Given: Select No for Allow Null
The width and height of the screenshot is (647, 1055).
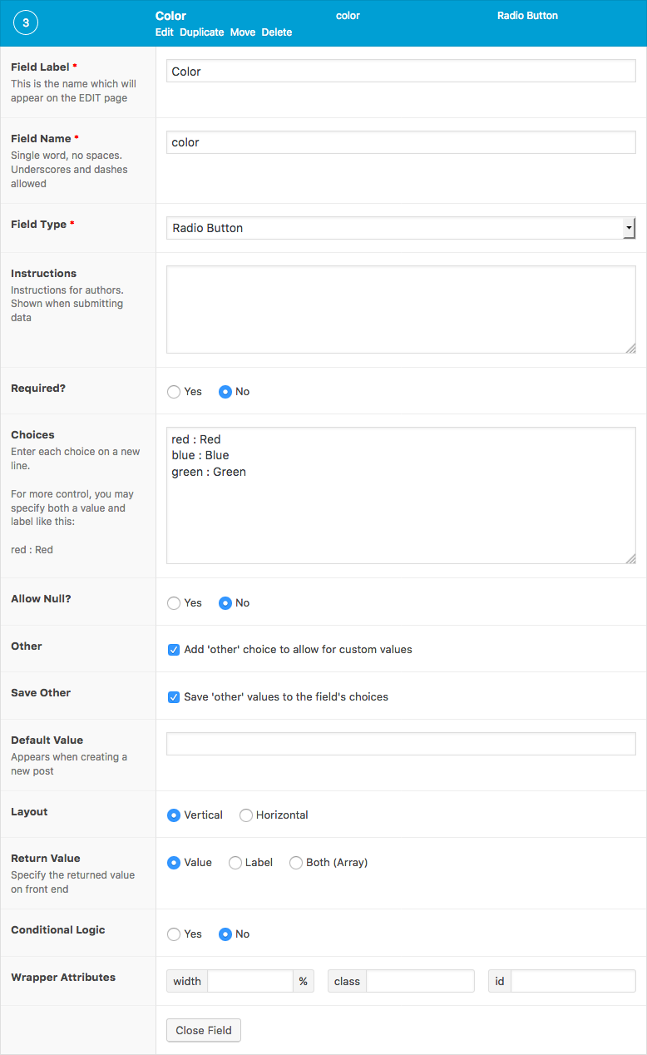Looking at the screenshot, I should point(224,602).
